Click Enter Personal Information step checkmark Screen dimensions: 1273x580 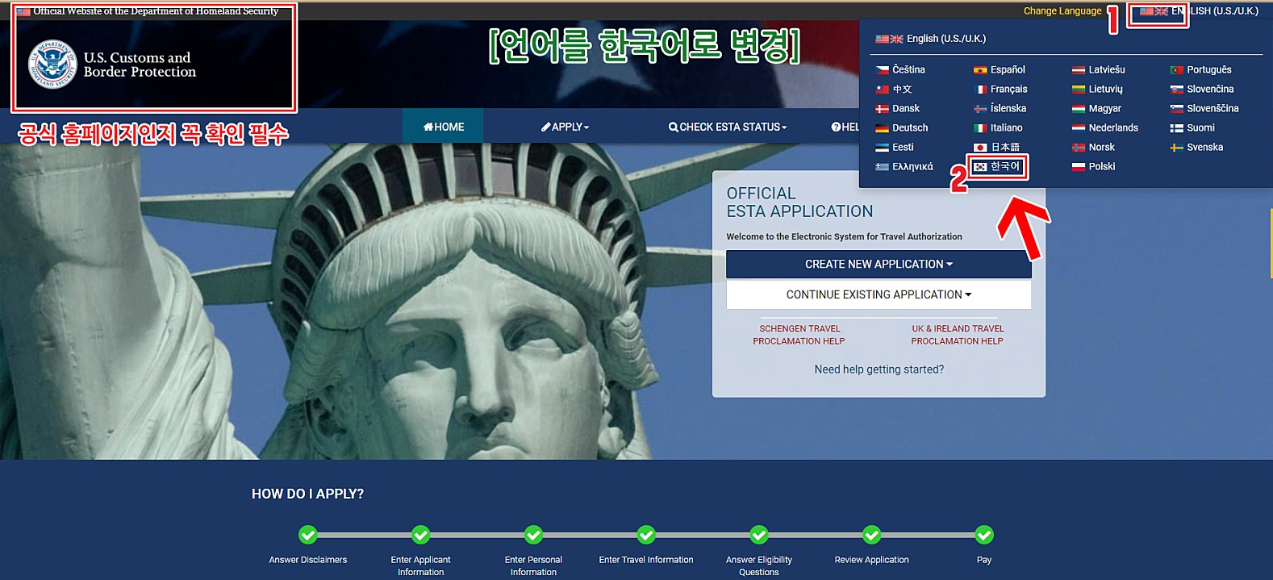pyautogui.click(x=533, y=535)
